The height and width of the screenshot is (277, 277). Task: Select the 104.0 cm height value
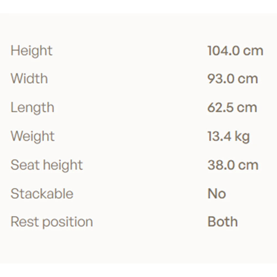point(235,51)
